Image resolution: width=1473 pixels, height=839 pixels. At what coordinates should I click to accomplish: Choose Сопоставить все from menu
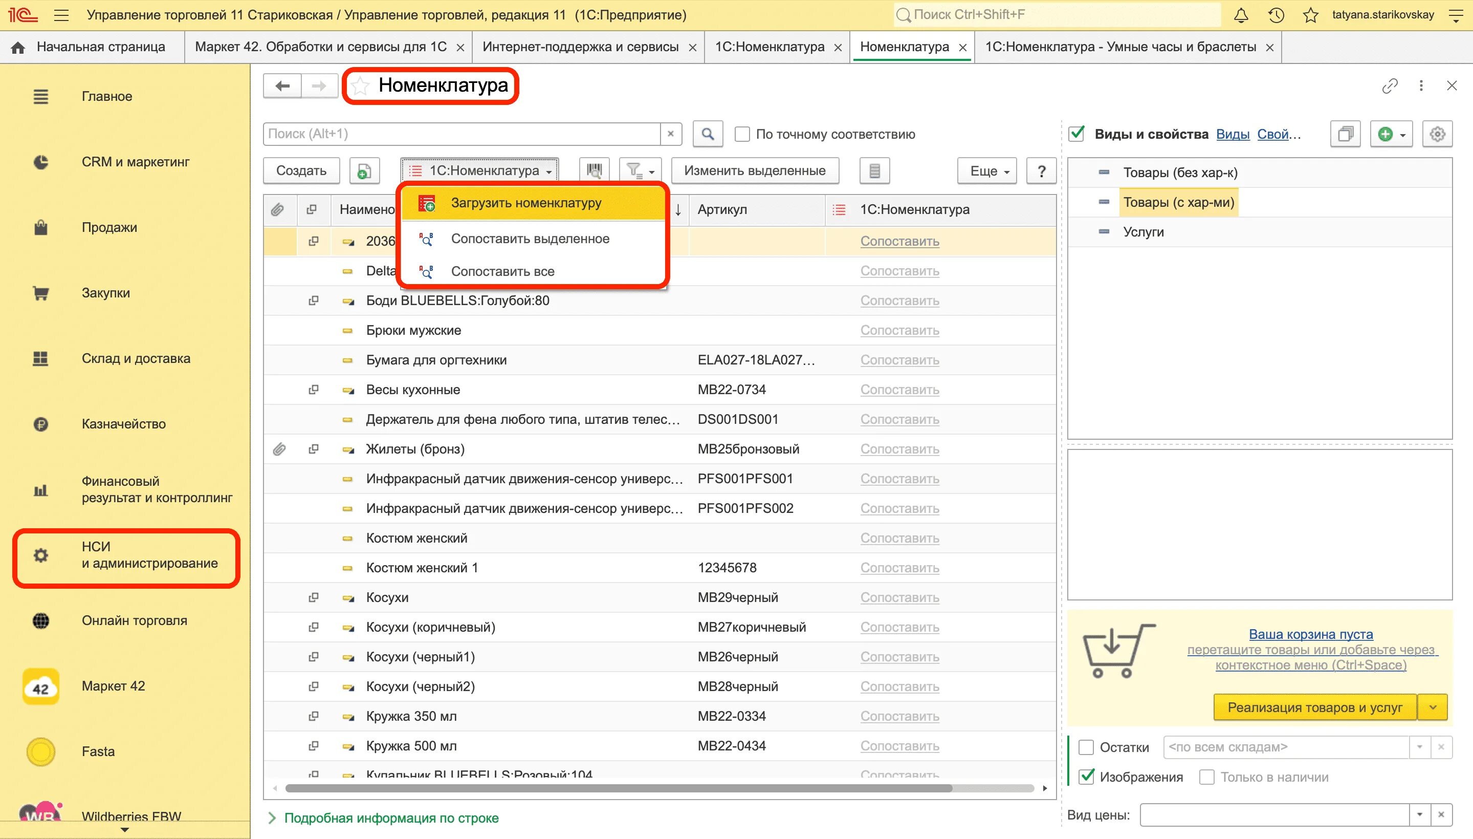pos(533,271)
